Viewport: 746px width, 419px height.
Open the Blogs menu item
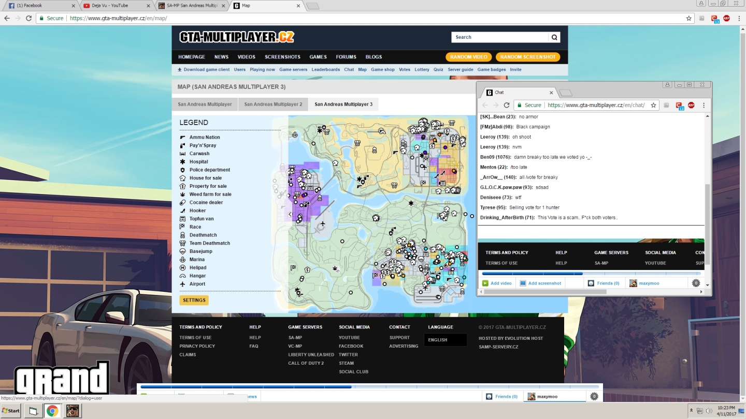coord(374,57)
